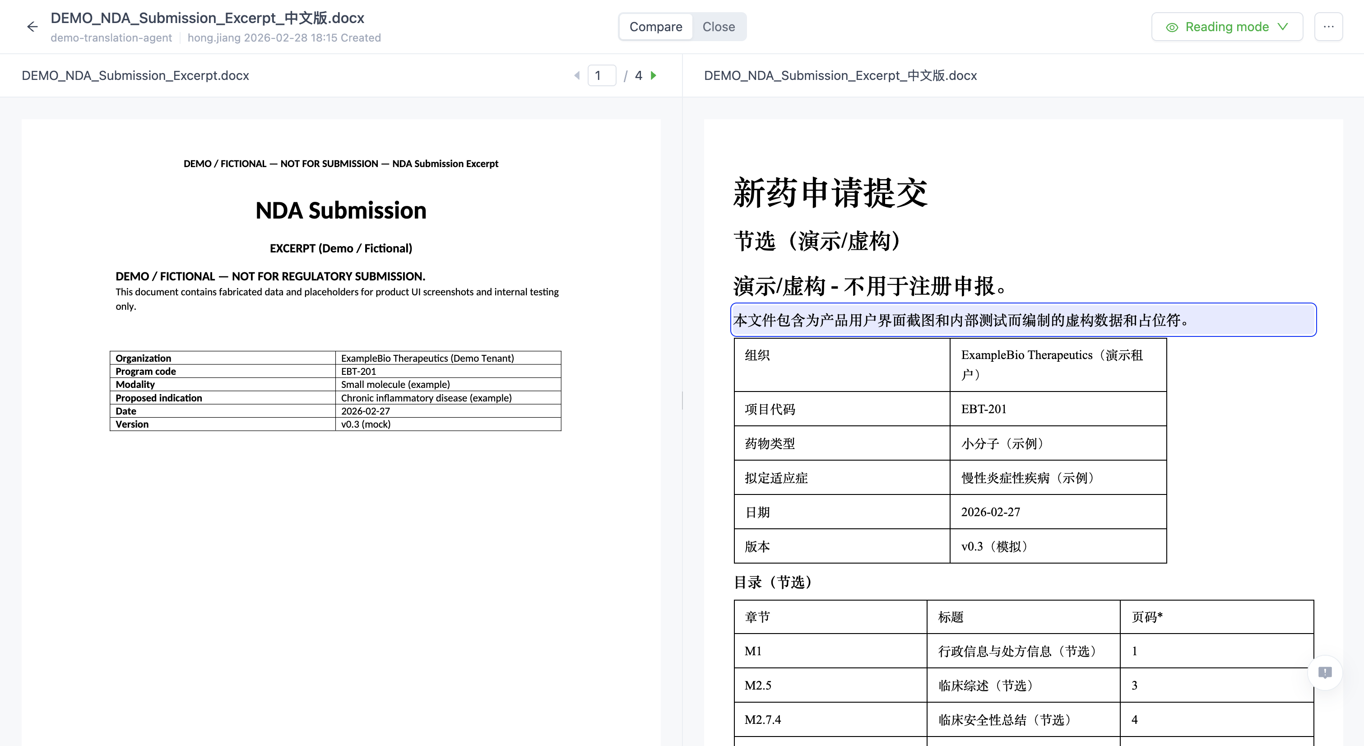Select the highlighted Chinese paragraph about fabricated data
Image resolution: width=1364 pixels, height=746 pixels.
click(x=1022, y=320)
